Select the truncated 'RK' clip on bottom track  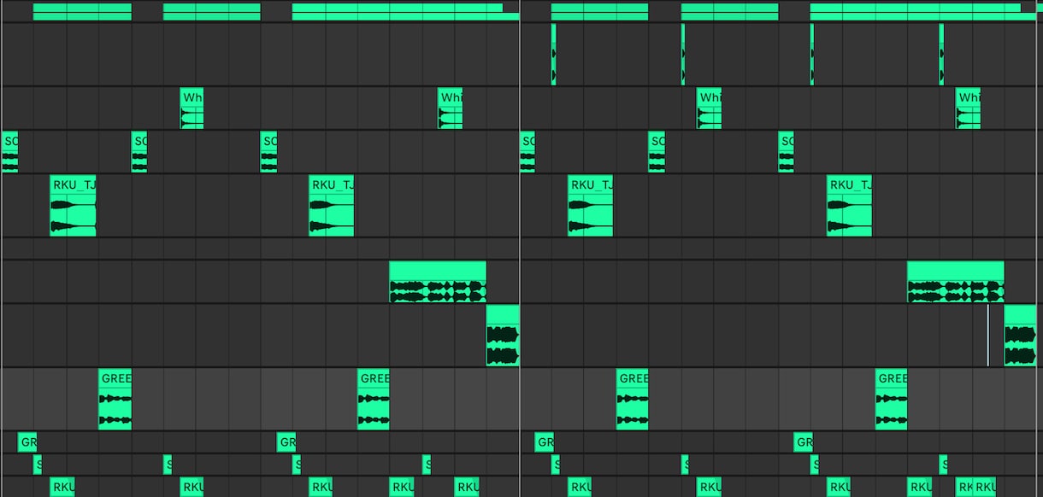965,488
